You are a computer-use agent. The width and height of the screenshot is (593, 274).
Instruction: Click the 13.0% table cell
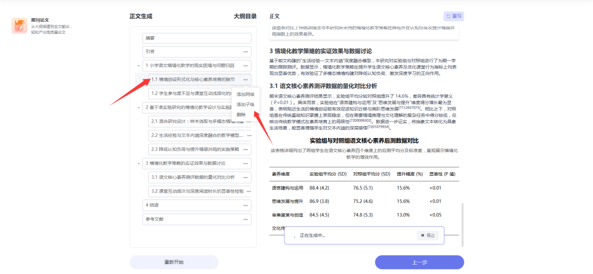coord(403,215)
